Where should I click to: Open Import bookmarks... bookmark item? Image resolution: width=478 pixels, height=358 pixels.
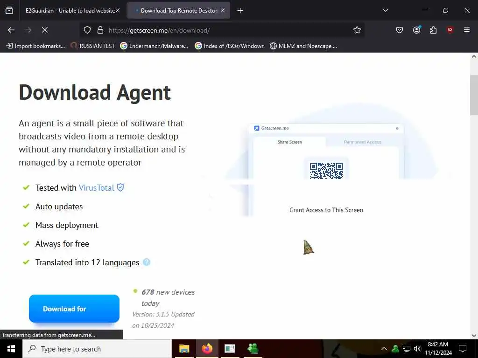(35, 46)
